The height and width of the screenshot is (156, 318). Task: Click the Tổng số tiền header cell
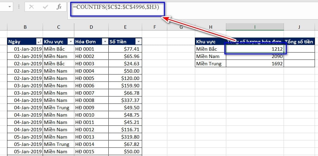pos(299,42)
